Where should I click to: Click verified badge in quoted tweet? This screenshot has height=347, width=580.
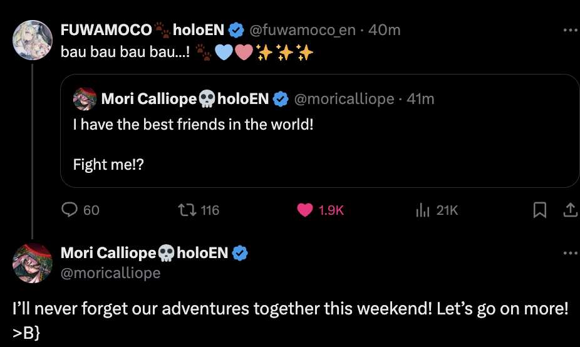280,99
